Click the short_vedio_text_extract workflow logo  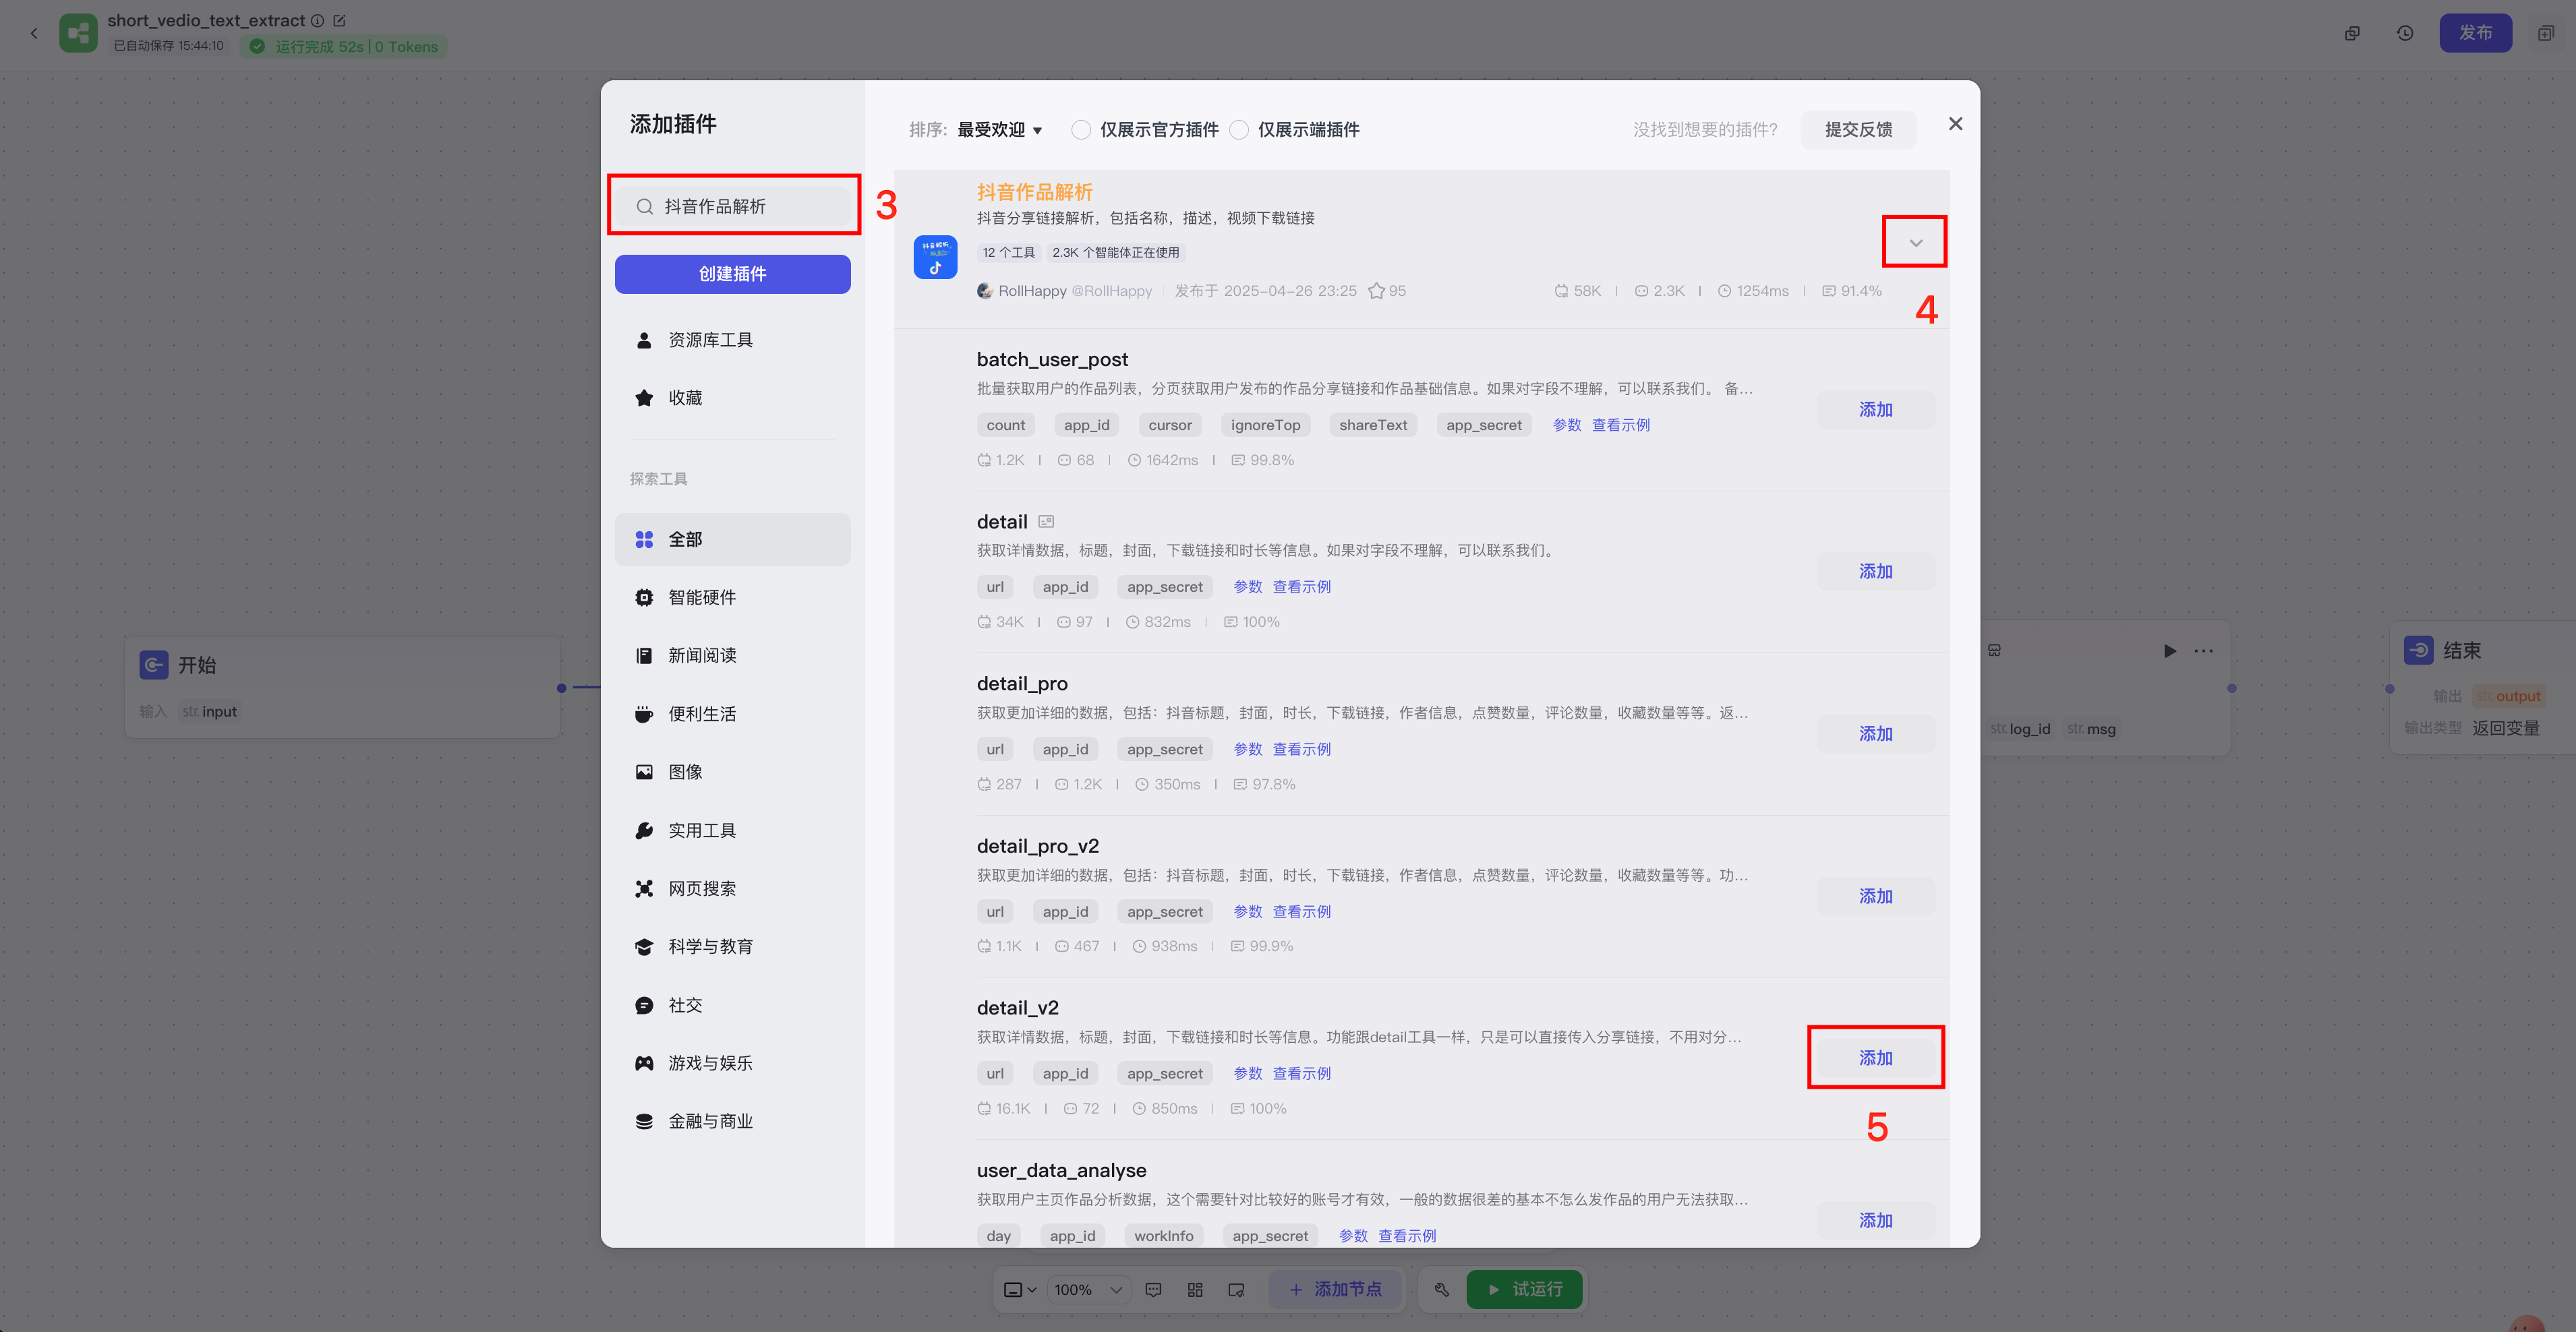tap(78, 33)
